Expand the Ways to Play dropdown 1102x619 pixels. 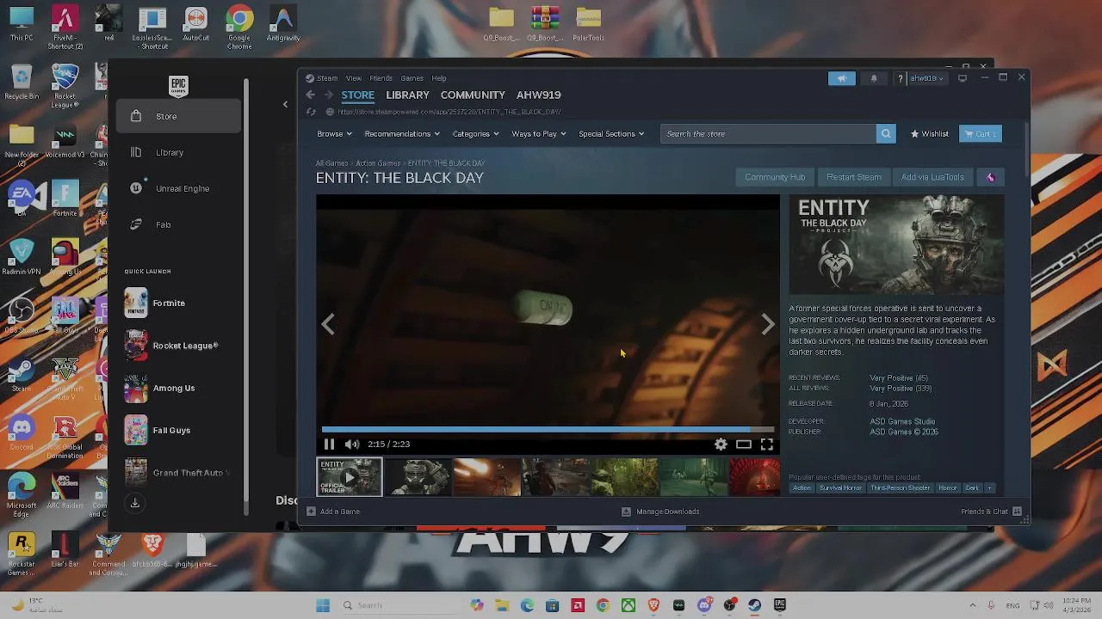(x=539, y=134)
